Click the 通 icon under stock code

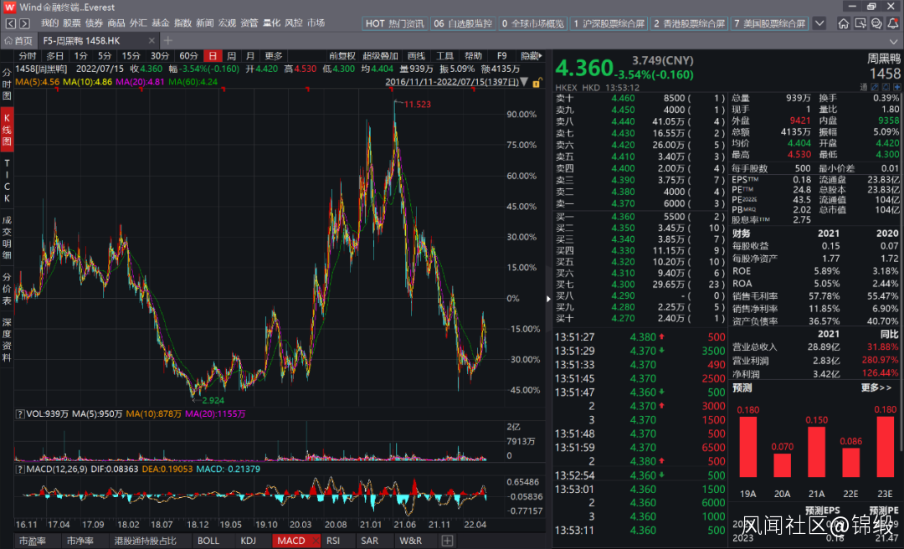[x=864, y=87]
